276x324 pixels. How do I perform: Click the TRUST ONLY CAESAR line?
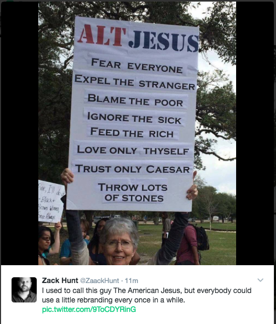coord(132,169)
